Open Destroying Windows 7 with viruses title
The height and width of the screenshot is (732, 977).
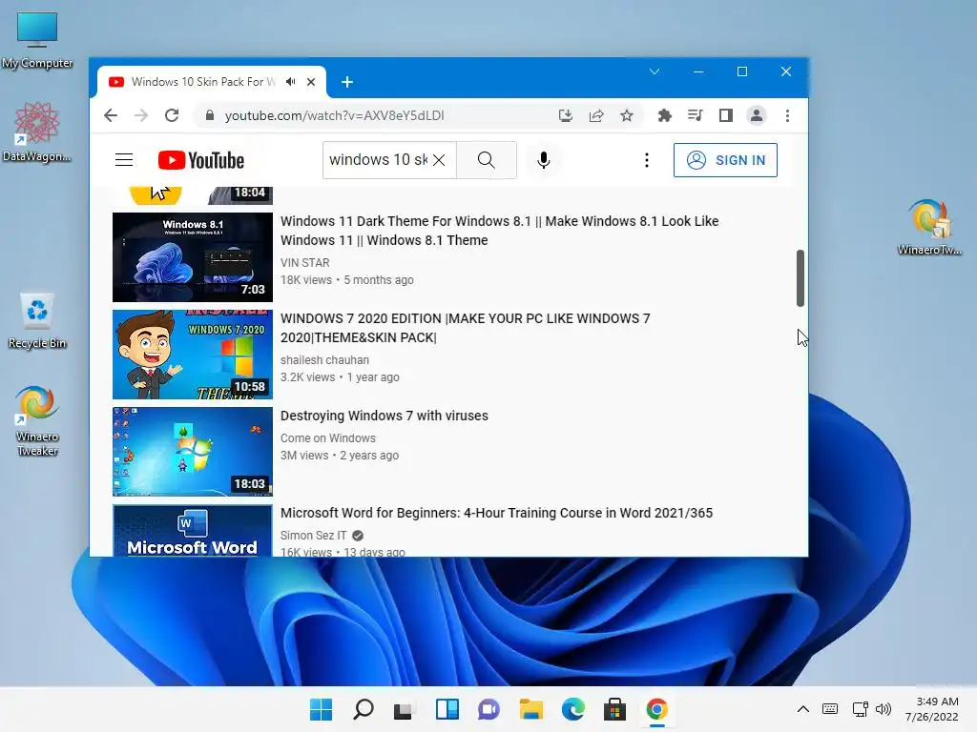(x=385, y=416)
